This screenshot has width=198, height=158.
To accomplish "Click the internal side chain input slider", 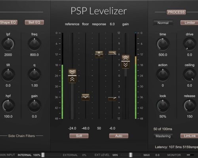I will point(43,155).
